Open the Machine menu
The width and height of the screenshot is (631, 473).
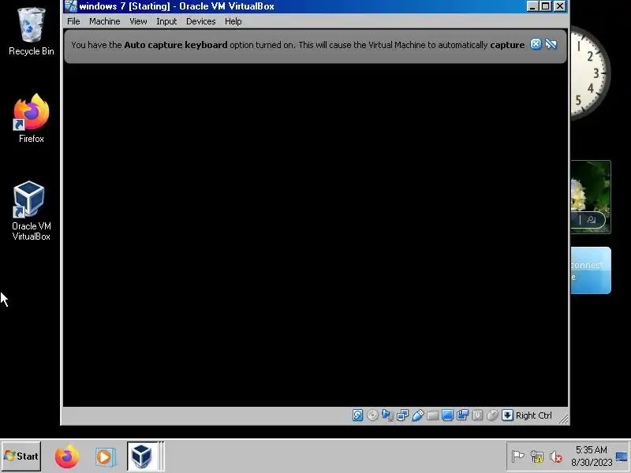(x=105, y=21)
